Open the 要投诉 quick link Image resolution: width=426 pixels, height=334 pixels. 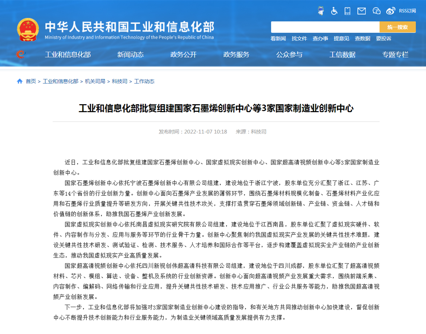384,39
